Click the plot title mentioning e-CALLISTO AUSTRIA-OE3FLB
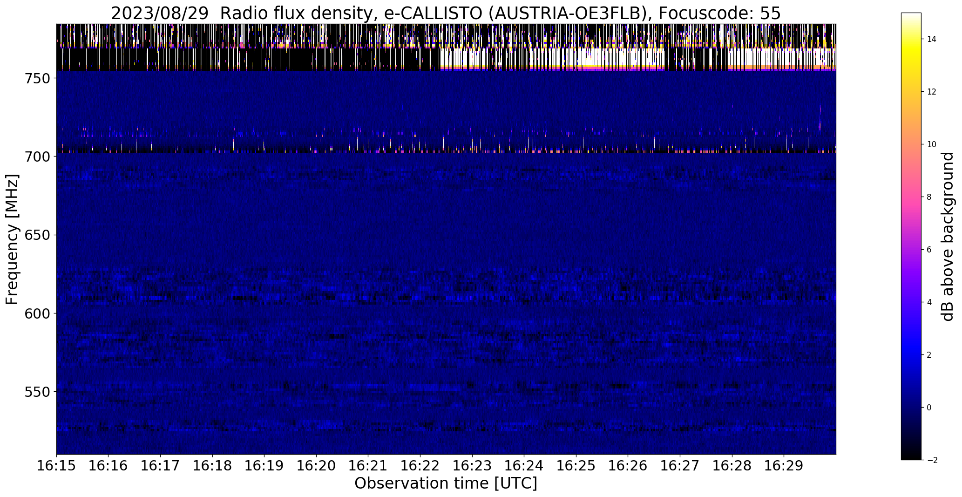This screenshot has width=962, height=497. (446, 14)
